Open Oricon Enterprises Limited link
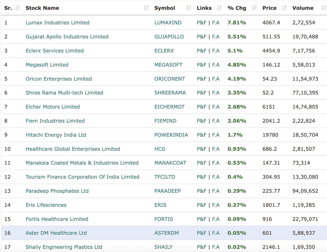The width and height of the screenshot is (327, 252). (59, 79)
